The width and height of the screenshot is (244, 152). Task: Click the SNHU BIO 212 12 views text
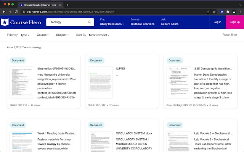[103, 105]
